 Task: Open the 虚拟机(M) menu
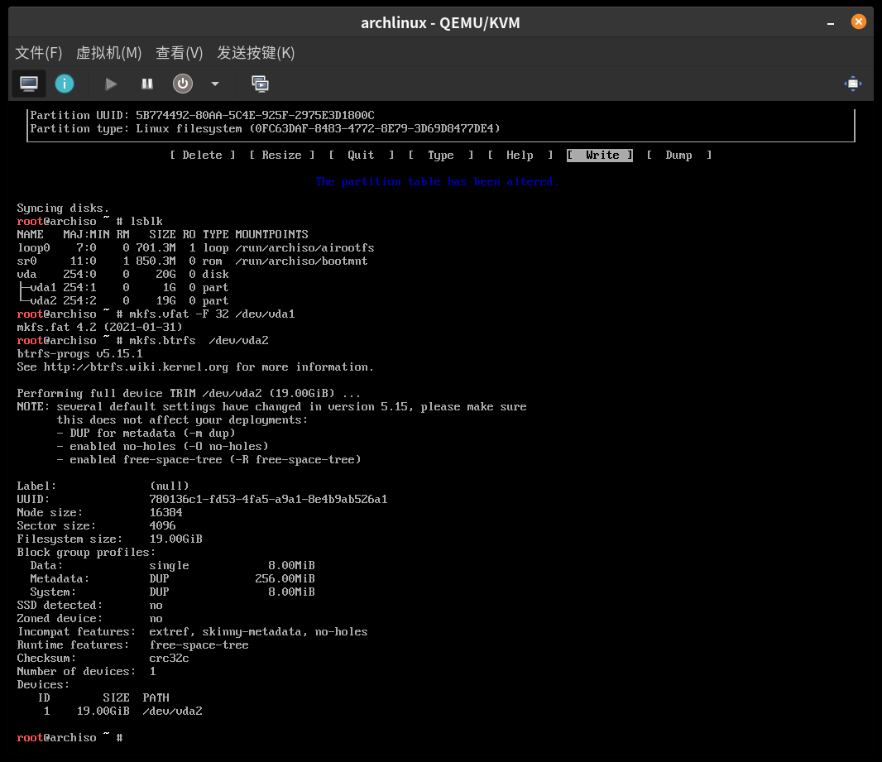coord(108,53)
